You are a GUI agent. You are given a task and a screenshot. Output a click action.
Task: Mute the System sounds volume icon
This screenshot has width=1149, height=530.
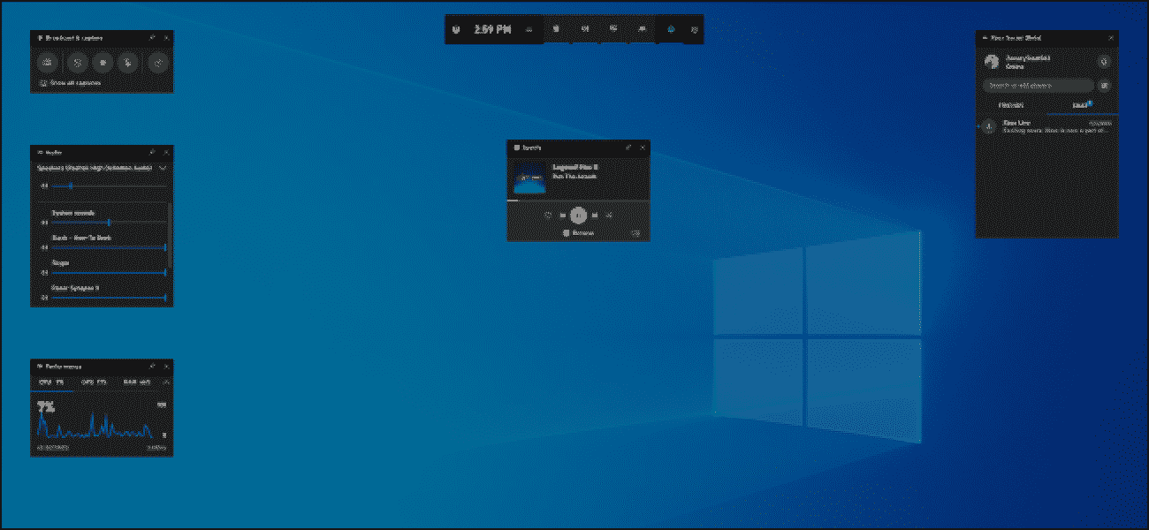tap(44, 223)
